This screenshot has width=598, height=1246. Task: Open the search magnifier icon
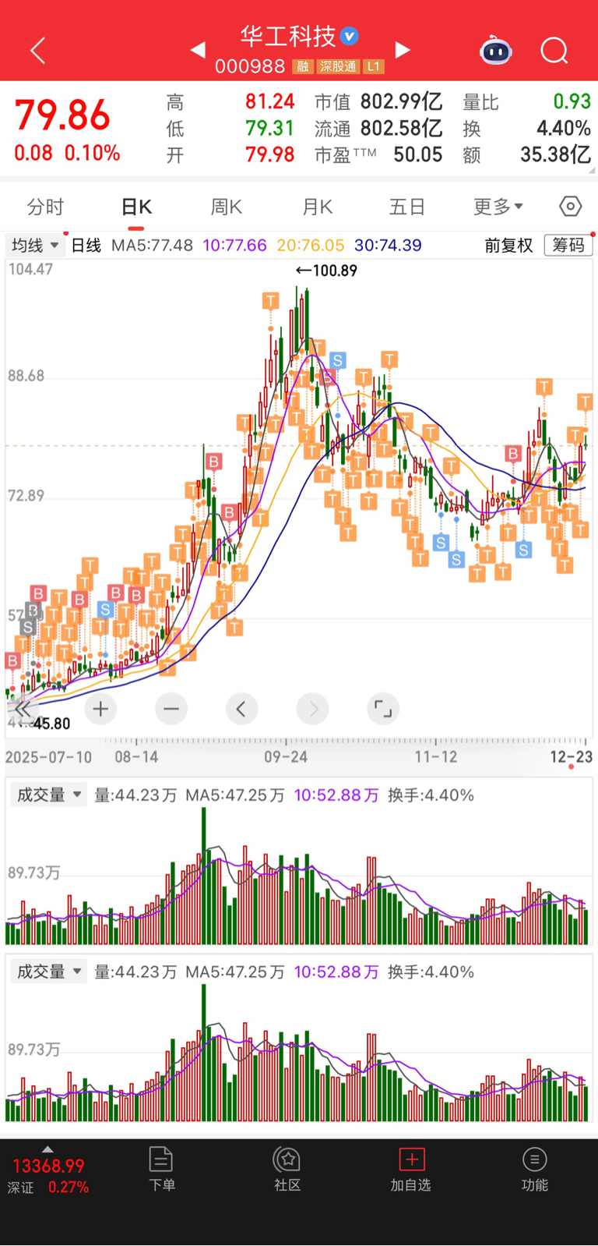point(554,51)
